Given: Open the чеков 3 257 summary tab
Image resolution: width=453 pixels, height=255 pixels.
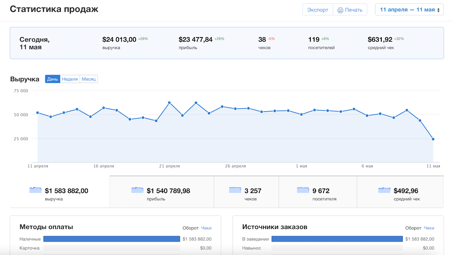Looking at the screenshot, I should coord(246,192).
